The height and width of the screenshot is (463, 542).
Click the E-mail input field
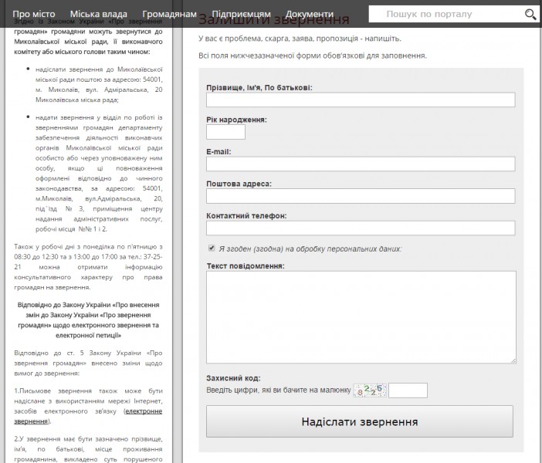[361, 164]
